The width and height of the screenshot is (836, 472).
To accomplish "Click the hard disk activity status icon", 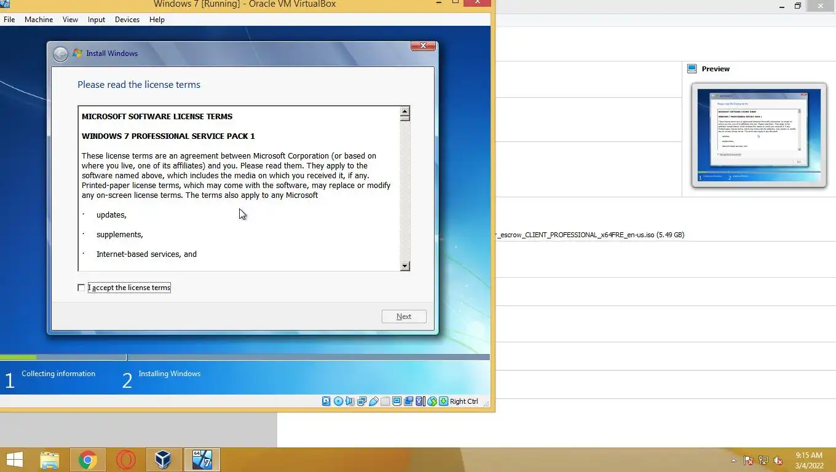I will pyautogui.click(x=326, y=401).
